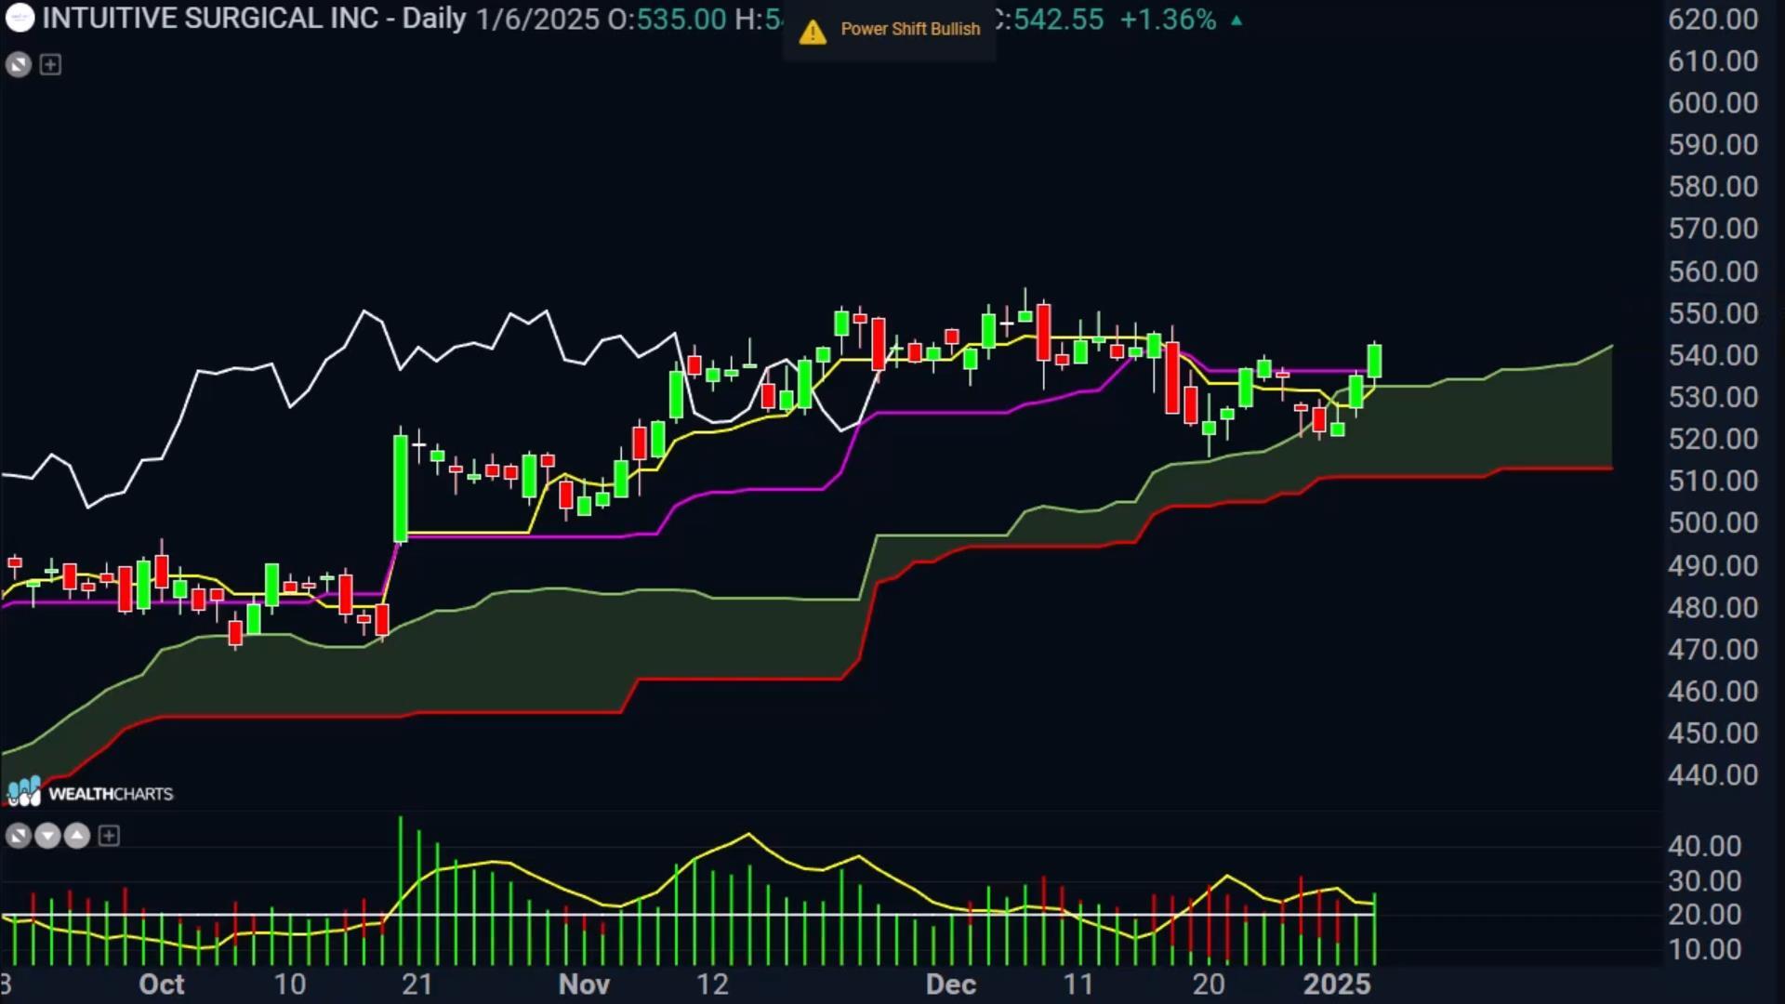Click the 460.00 price axis label
Screen dimensions: 1785x1004
(x=1712, y=690)
